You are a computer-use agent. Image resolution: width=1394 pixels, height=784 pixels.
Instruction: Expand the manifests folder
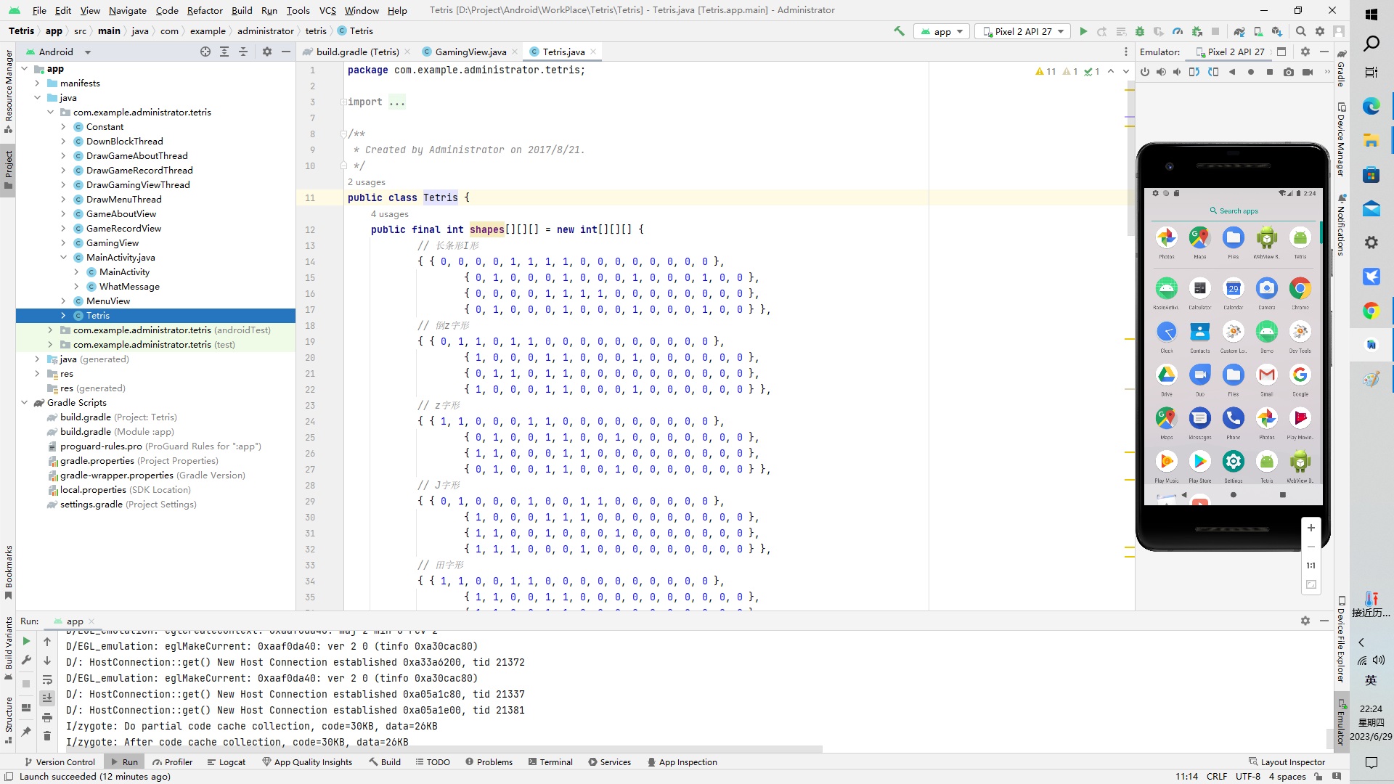[x=37, y=83]
